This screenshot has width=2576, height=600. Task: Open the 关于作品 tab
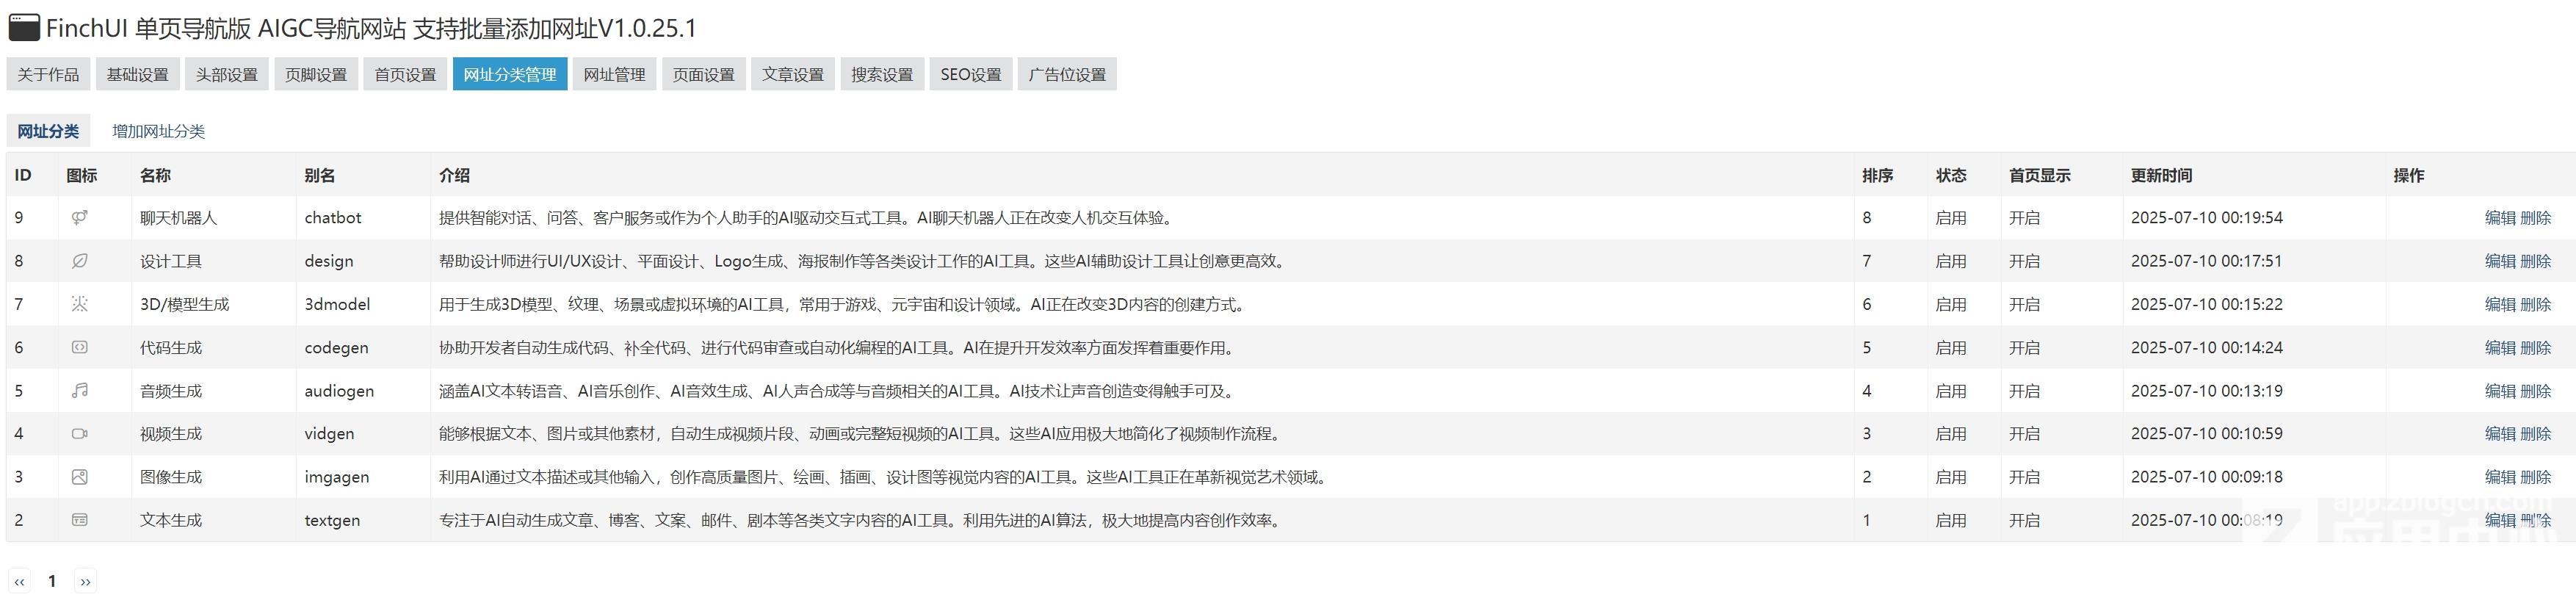(48, 74)
